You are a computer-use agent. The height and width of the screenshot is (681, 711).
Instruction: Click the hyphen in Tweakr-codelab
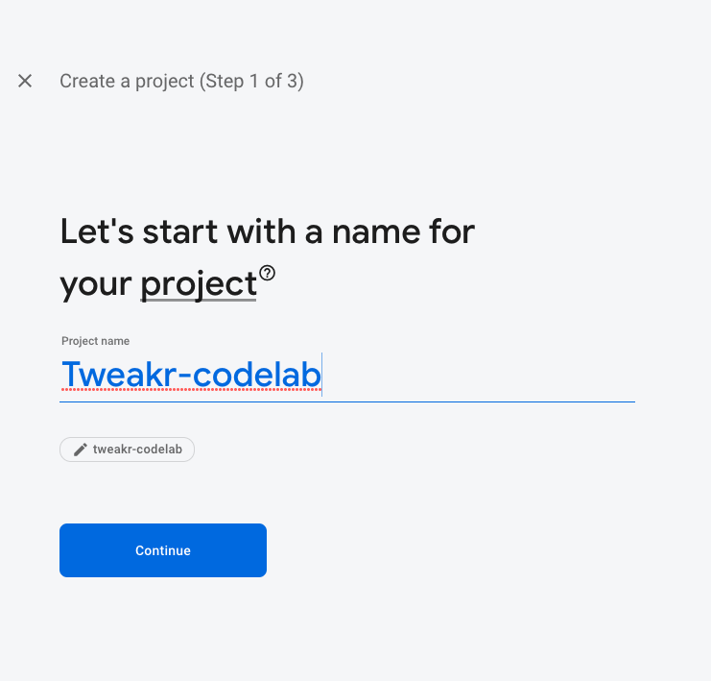184,376
